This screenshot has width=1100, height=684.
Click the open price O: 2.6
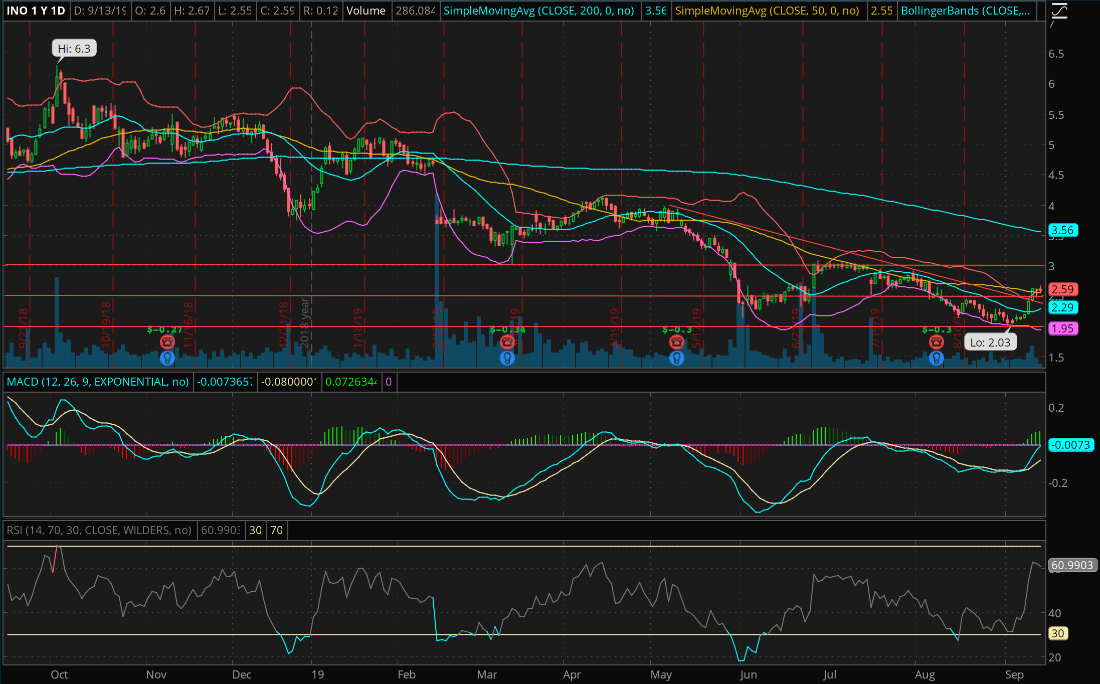(x=150, y=11)
